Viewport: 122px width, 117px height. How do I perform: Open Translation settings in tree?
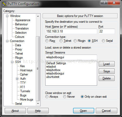coord(22,28)
